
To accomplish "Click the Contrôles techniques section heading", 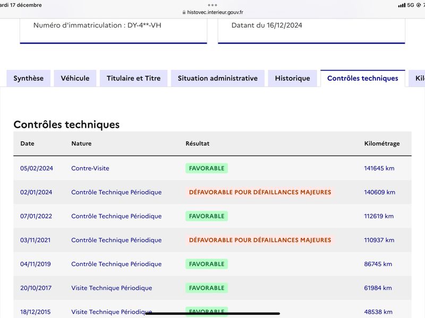I will 66,125.
